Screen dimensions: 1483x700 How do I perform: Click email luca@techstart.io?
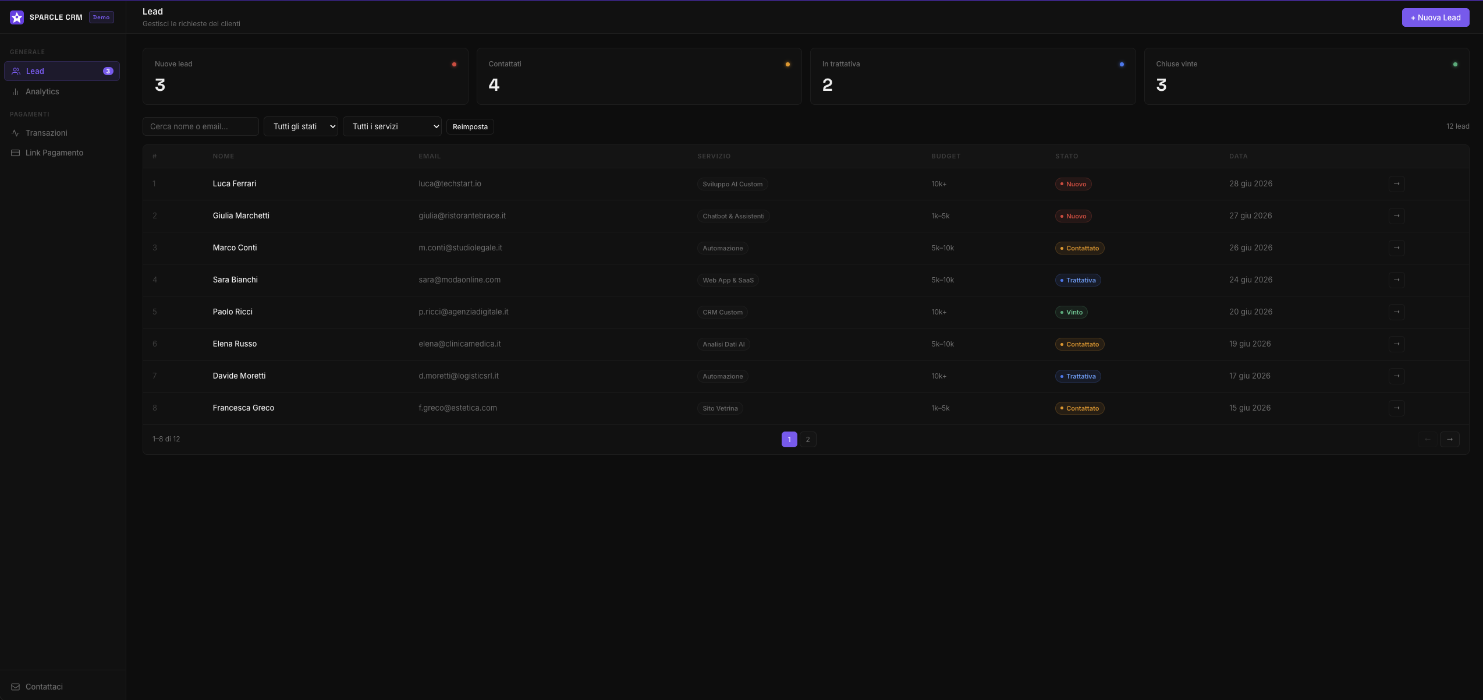click(x=450, y=183)
